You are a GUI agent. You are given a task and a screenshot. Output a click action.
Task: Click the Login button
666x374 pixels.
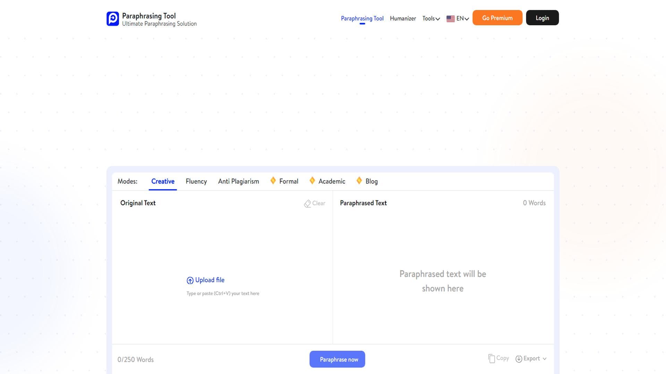542,18
